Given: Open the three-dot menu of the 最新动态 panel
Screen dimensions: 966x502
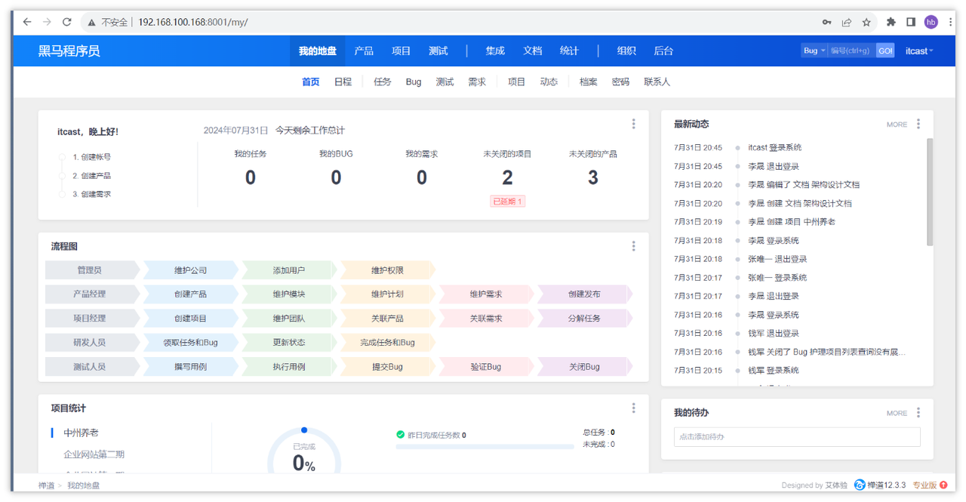Looking at the screenshot, I should pos(918,124).
